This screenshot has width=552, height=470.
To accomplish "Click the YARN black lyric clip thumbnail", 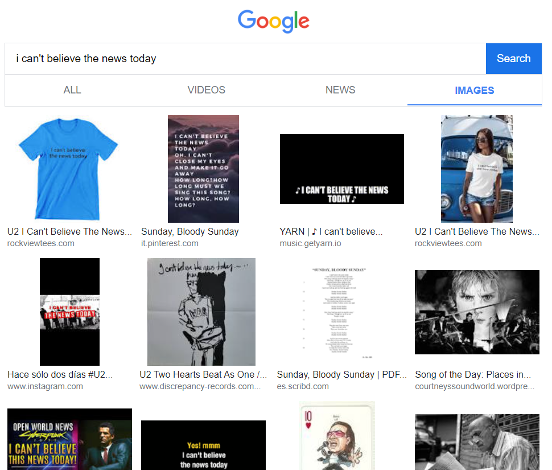I will pos(341,169).
